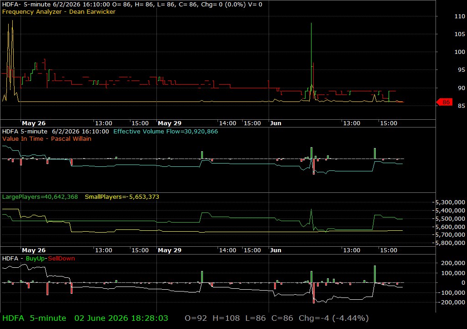Select the SmallPlayers=-5,653,373 readout
This screenshot has height=329, width=467.
pos(122,197)
